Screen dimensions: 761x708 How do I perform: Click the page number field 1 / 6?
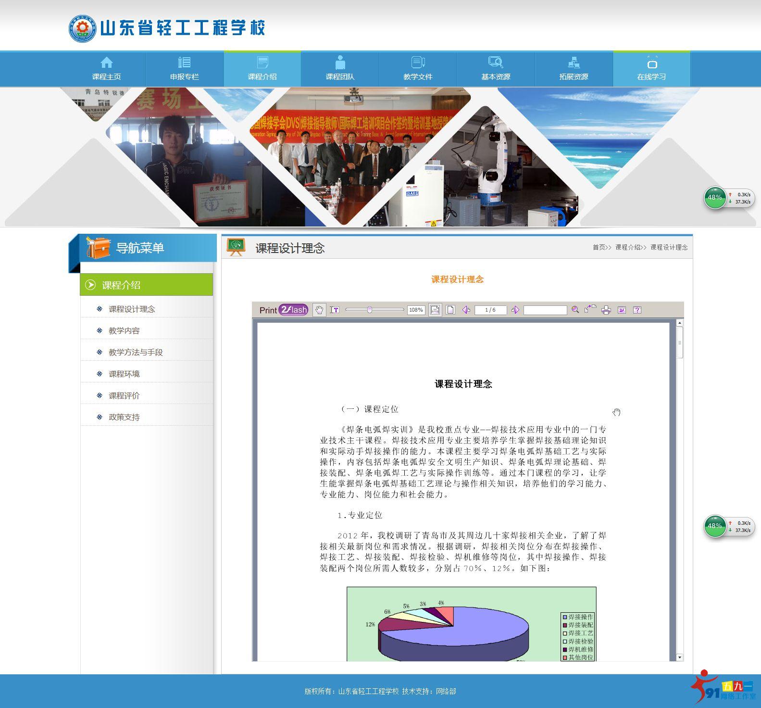point(490,310)
